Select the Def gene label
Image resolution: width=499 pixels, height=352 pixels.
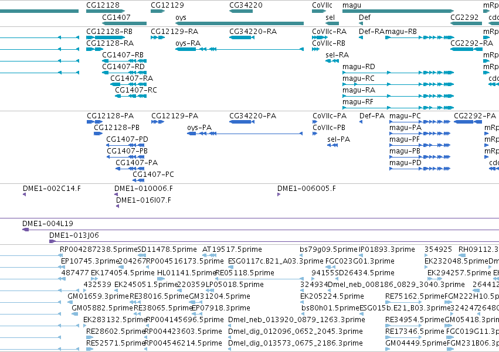pos(364,17)
